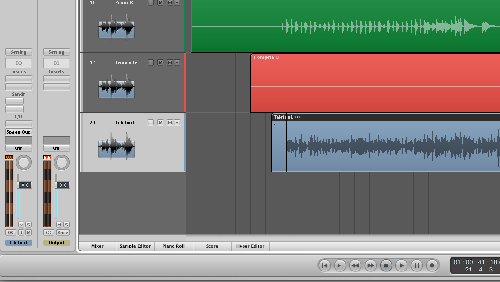Click the Trompete track audio icon
This screenshot has height=282, width=500.
pos(116,87)
